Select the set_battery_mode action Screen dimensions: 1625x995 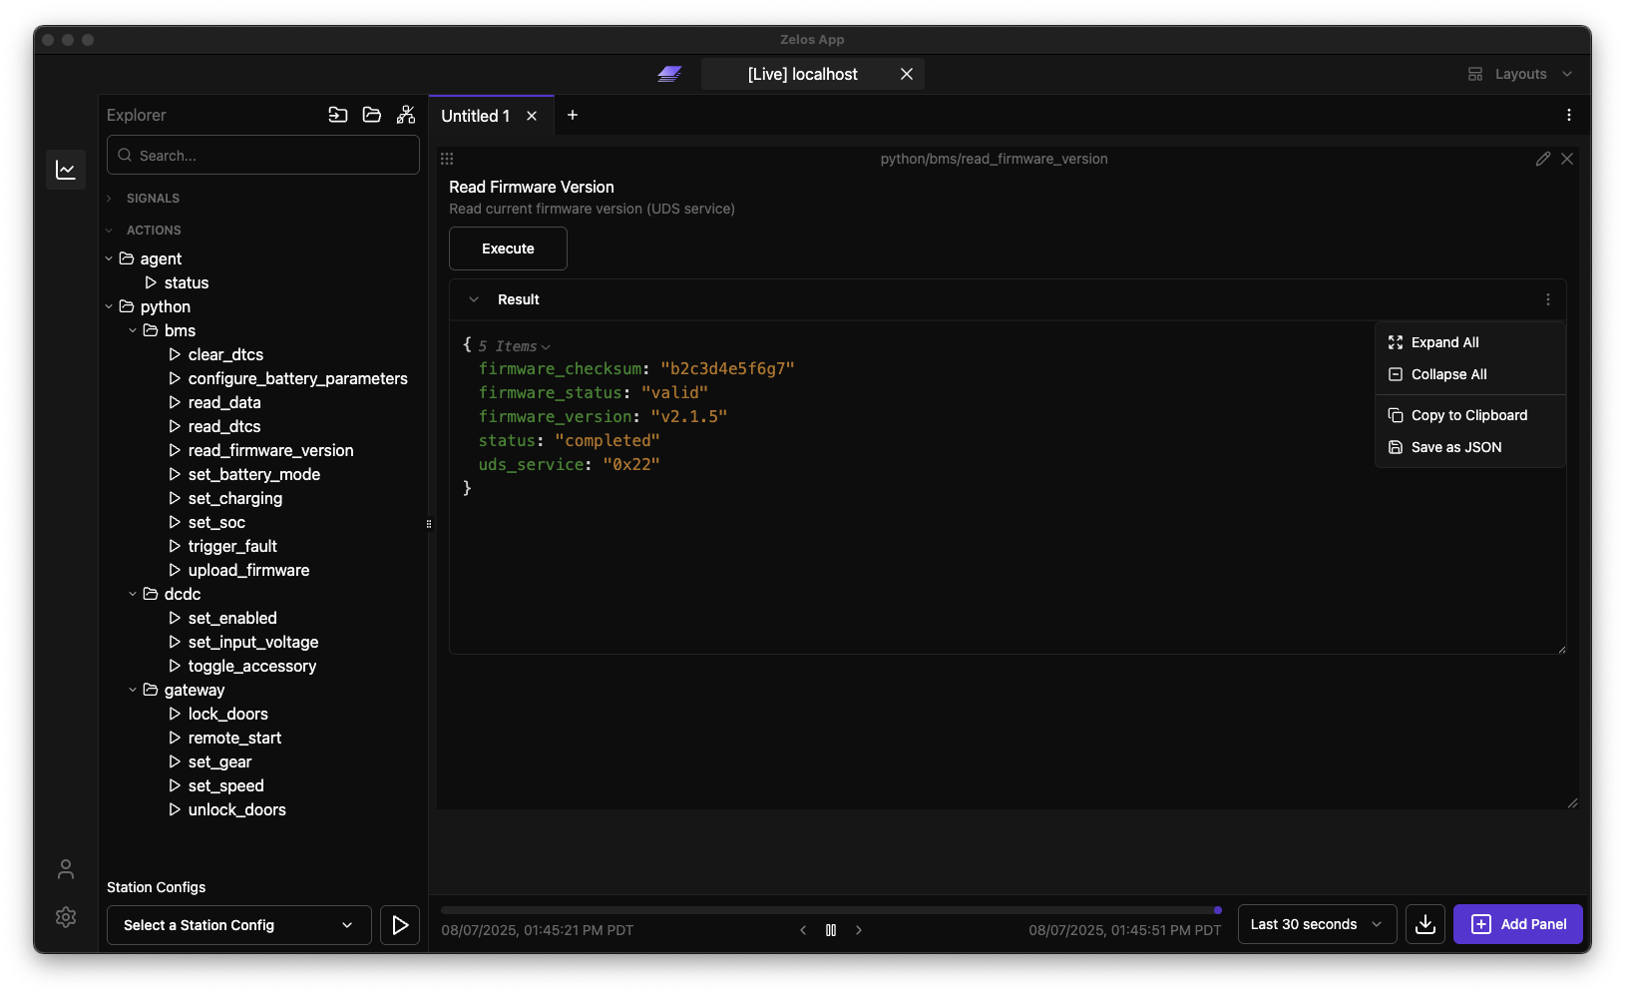(x=254, y=474)
